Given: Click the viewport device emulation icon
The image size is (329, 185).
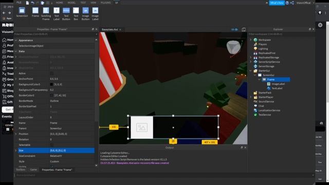Looking at the screenshot, I should click(x=243, y=30).
